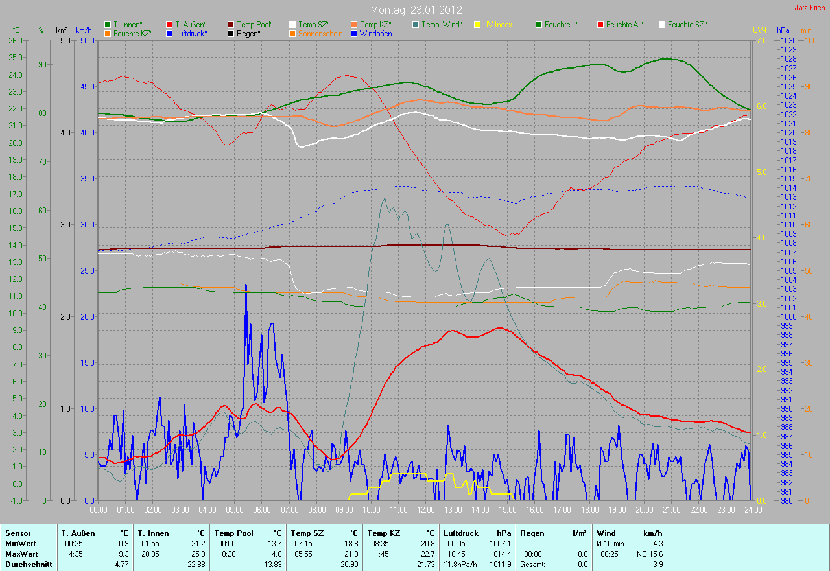This screenshot has height=571, width=830.
Task: Select the Feuchte A. legend label
Action: pos(624,25)
